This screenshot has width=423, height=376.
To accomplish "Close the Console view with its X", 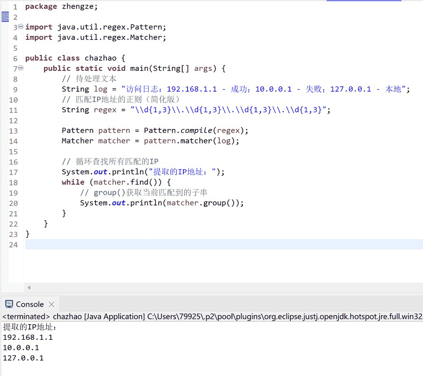I will point(52,304).
